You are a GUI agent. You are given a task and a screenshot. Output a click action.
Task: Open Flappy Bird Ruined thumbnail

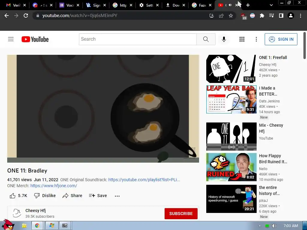coord(231,167)
